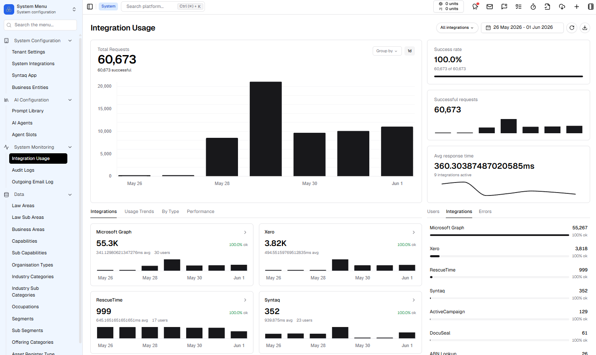This screenshot has width=596, height=355.
Task: Click the refresh data icon button
Action: click(572, 28)
